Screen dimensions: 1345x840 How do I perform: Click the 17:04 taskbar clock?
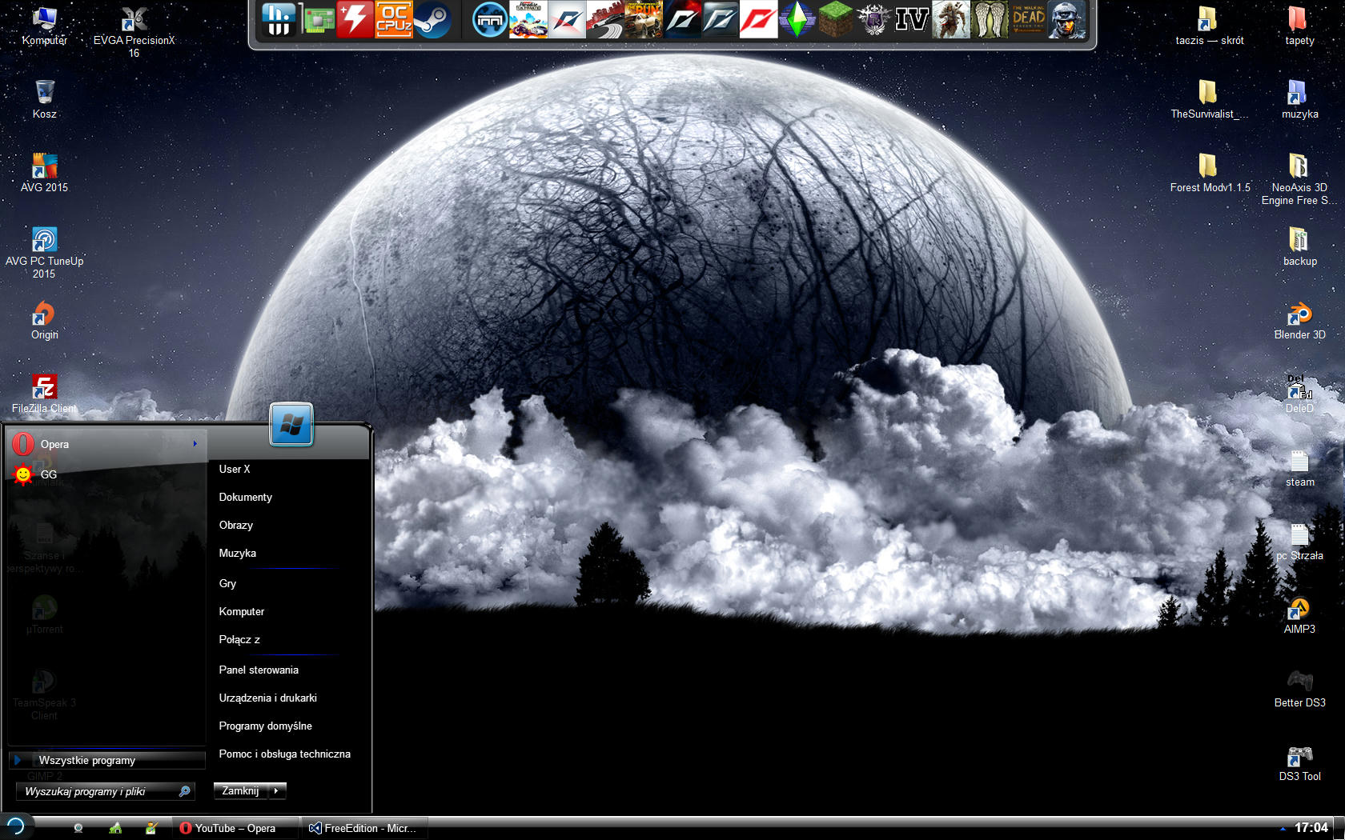coord(1311,828)
